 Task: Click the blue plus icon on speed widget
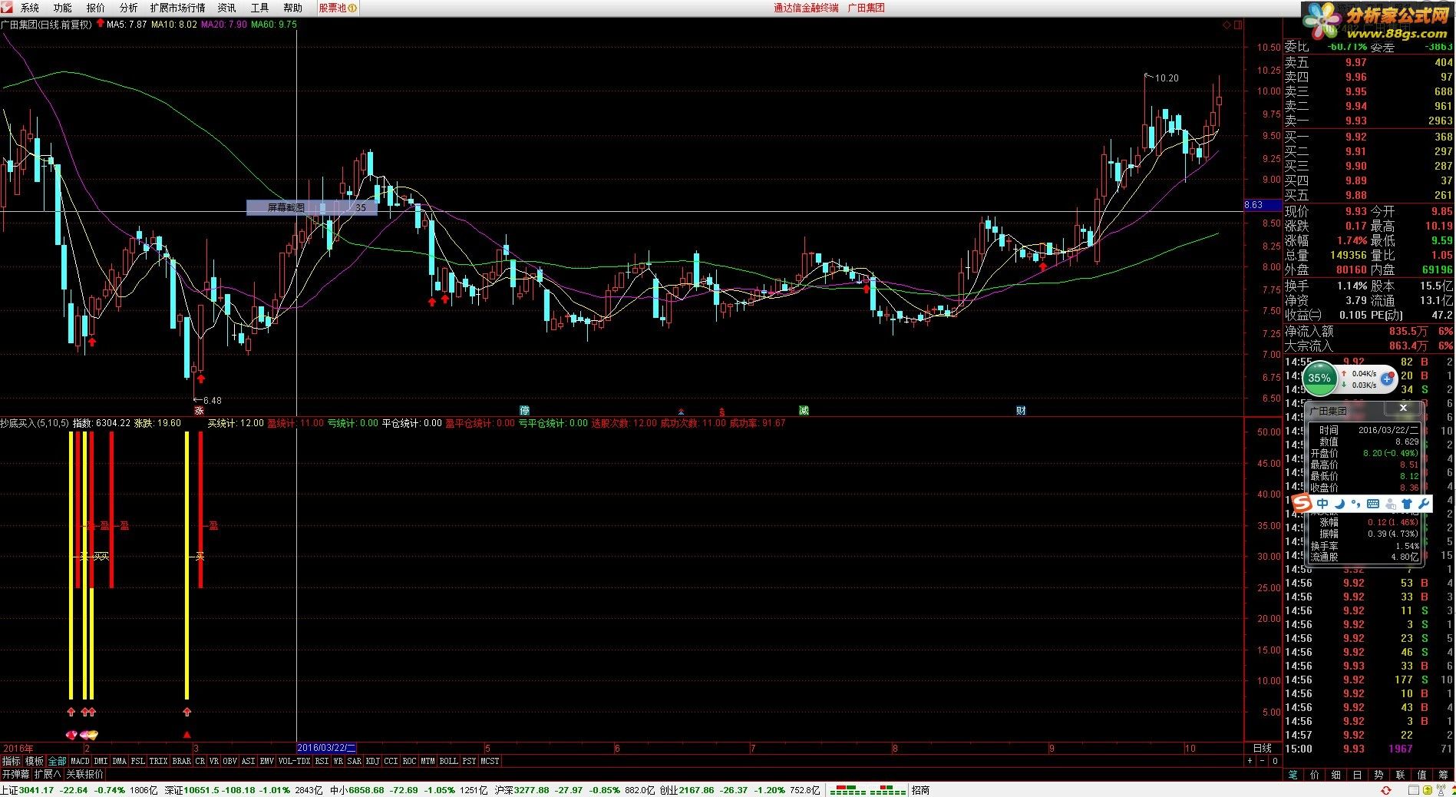[x=1387, y=379]
